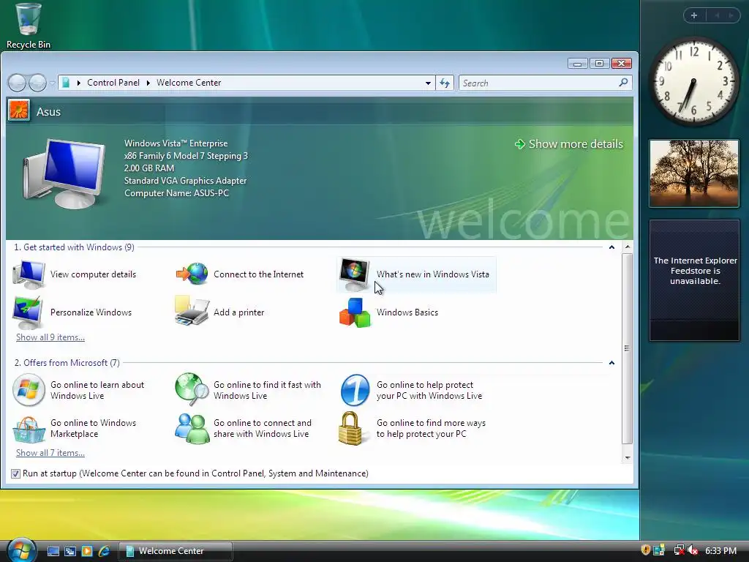Click help protect your PC with Windows Live icon
This screenshot has height=562, width=749.
pyautogui.click(x=355, y=391)
